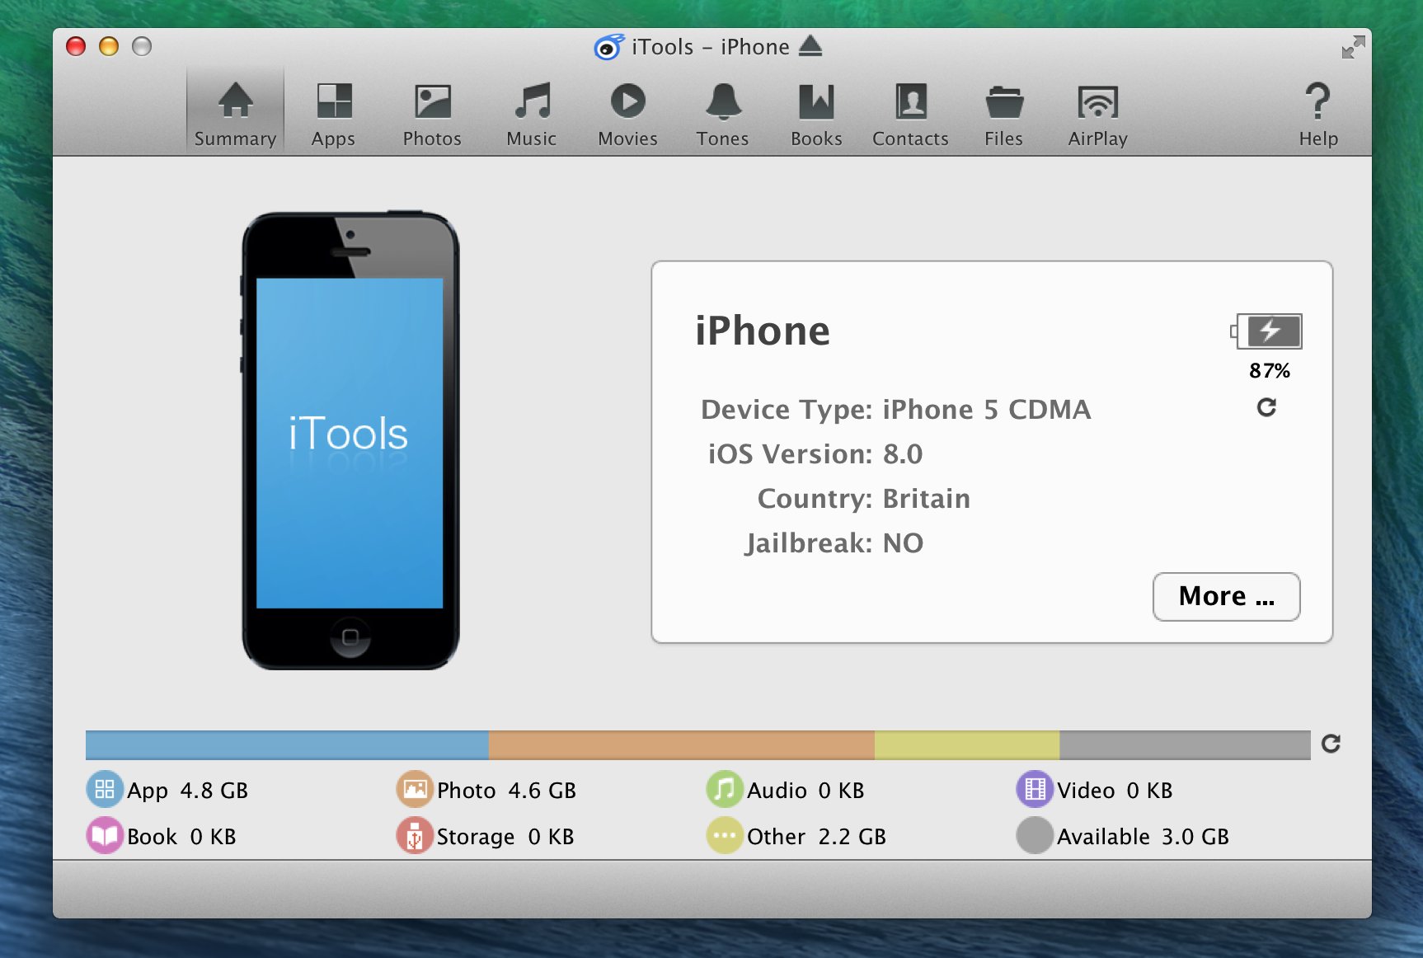Click the More ... button
Image resolution: width=1423 pixels, height=958 pixels.
tap(1226, 596)
